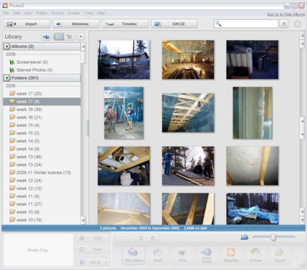Select the workers on roof thumbnail

(x=188, y=166)
